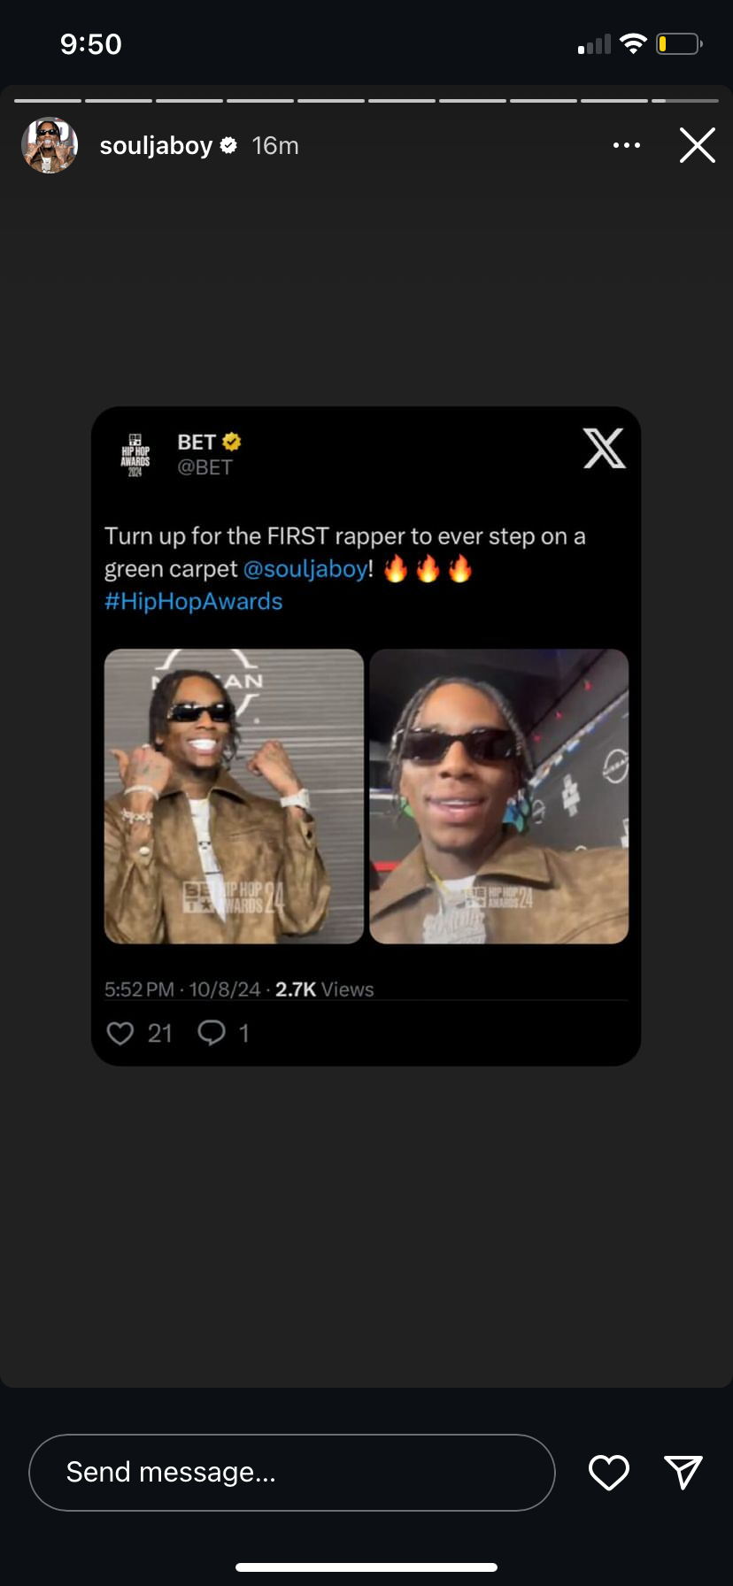Image resolution: width=733 pixels, height=1586 pixels.
Task: Tap the tweet's like heart icon
Action: [x=120, y=1033]
